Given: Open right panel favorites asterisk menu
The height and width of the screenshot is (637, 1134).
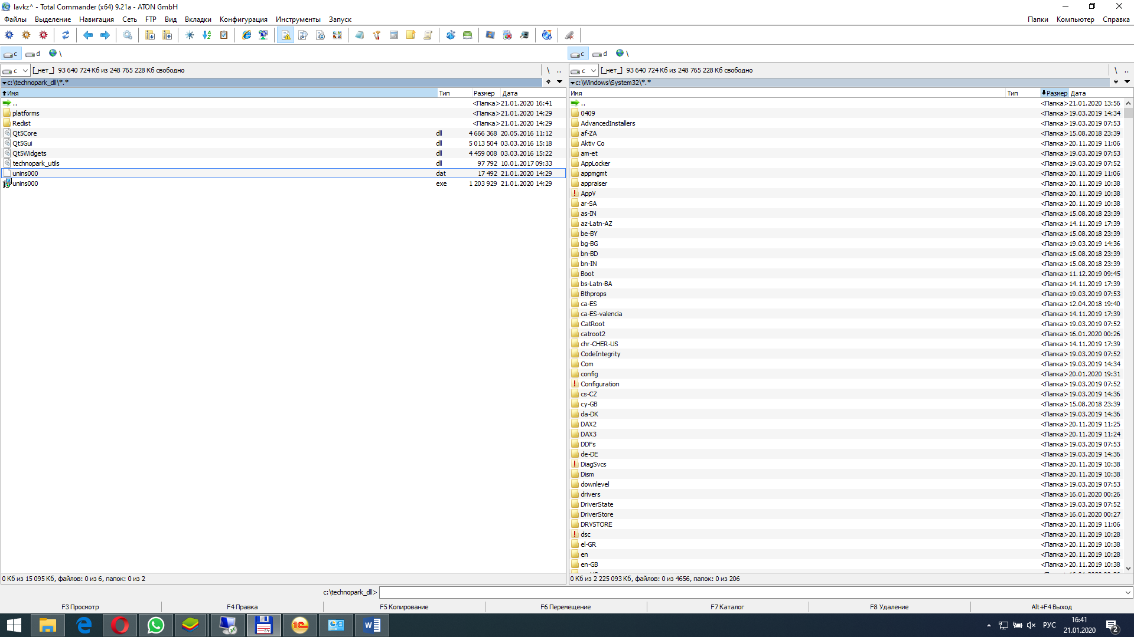Looking at the screenshot, I should click(1116, 82).
